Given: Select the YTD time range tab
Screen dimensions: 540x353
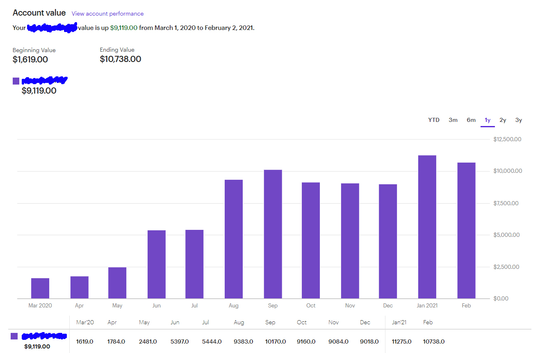Looking at the screenshot, I should pyautogui.click(x=433, y=120).
